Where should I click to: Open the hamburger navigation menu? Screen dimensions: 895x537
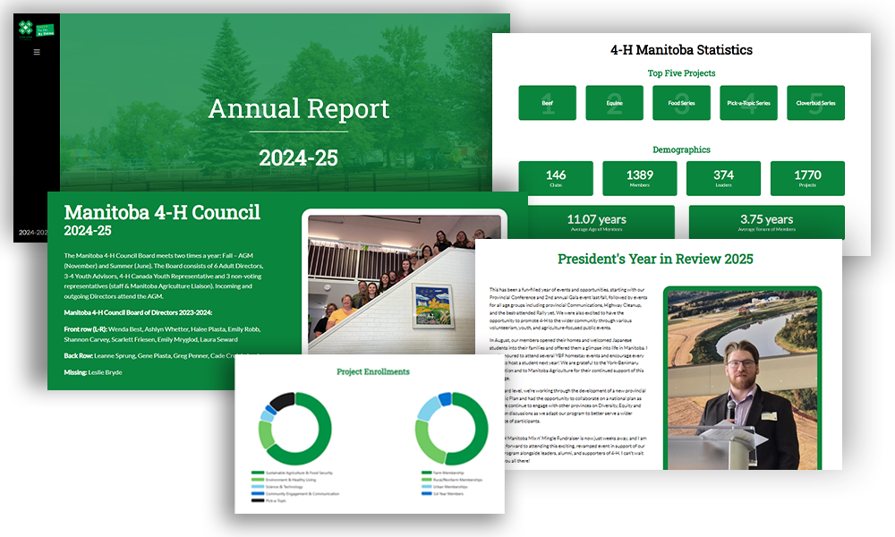coord(36,51)
